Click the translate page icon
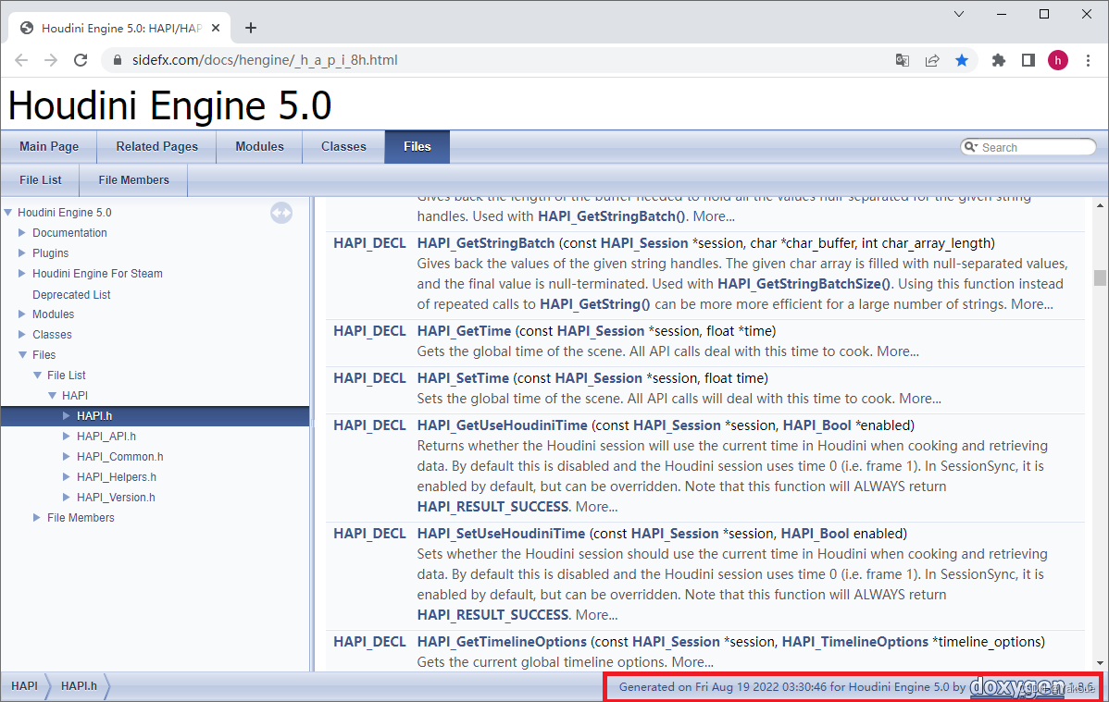The height and width of the screenshot is (702, 1109). coord(903,60)
